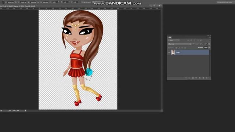Click the reference point locator icon
This screenshot has height=132, width=235.
[3, 2]
